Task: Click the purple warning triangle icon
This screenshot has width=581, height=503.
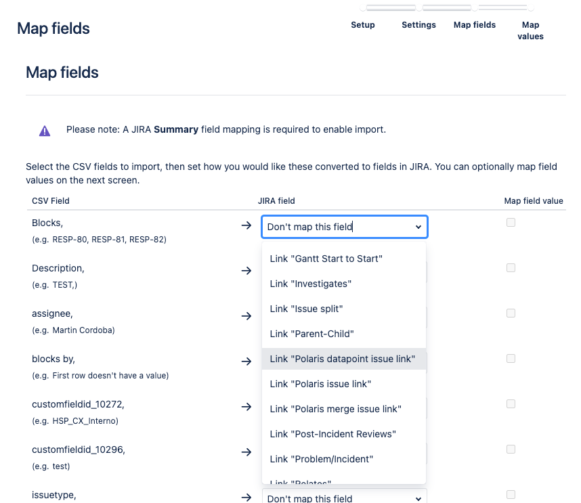Action: pyautogui.click(x=45, y=131)
